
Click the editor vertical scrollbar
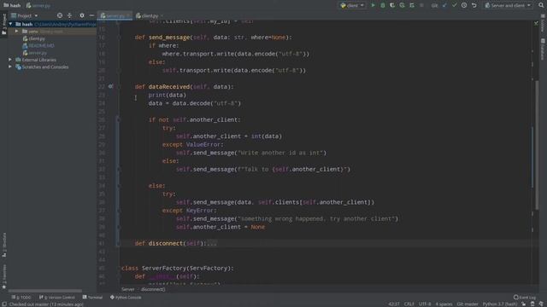(537, 146)
